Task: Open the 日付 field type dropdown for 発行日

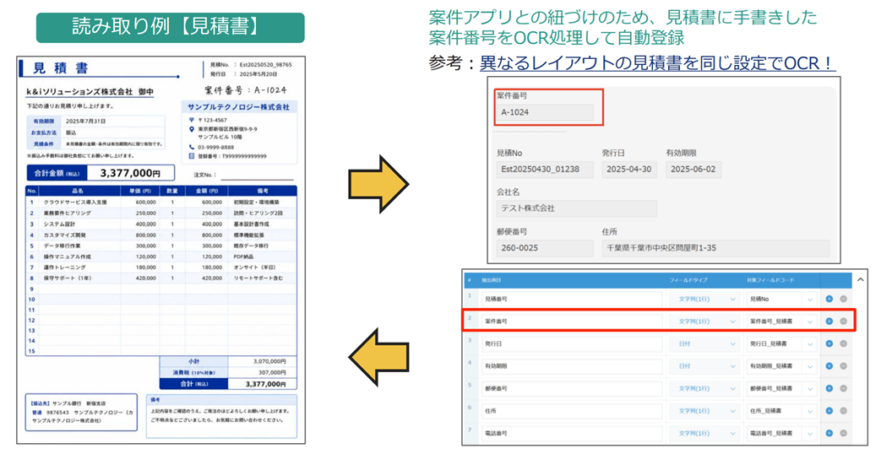Action: [704, 343]
